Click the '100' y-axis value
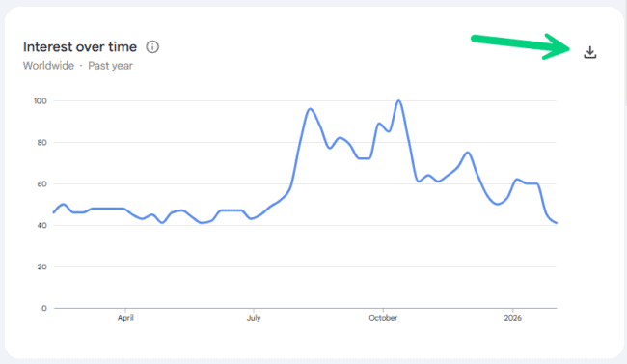The width and height of the screenshot is (627, 364). pos(40,101)
